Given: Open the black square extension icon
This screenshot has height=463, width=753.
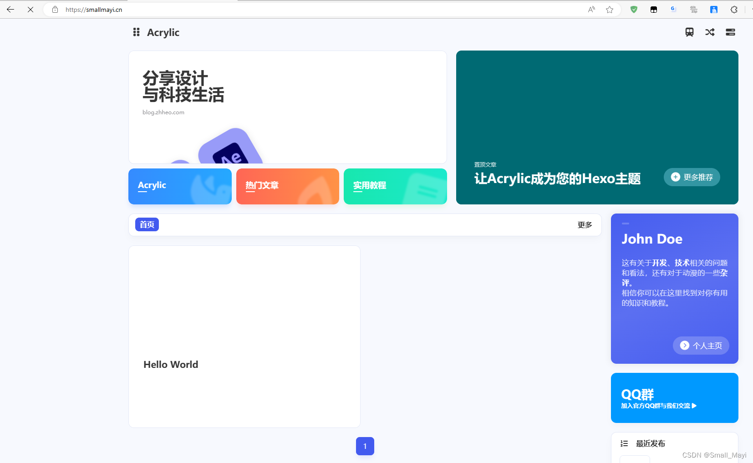Looking at the screenshot, I should point(654,10).
